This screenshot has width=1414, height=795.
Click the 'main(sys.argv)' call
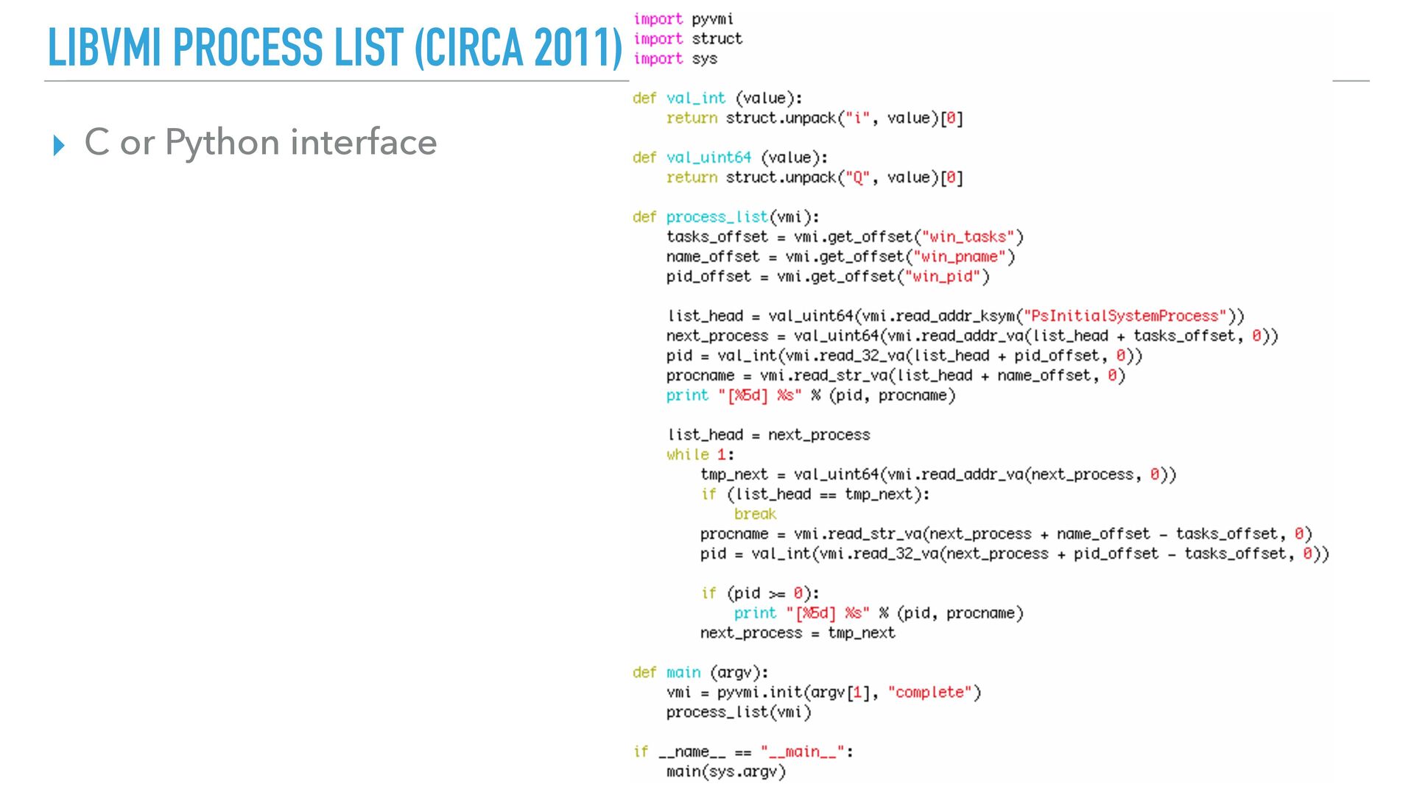(x=725, y=771)
